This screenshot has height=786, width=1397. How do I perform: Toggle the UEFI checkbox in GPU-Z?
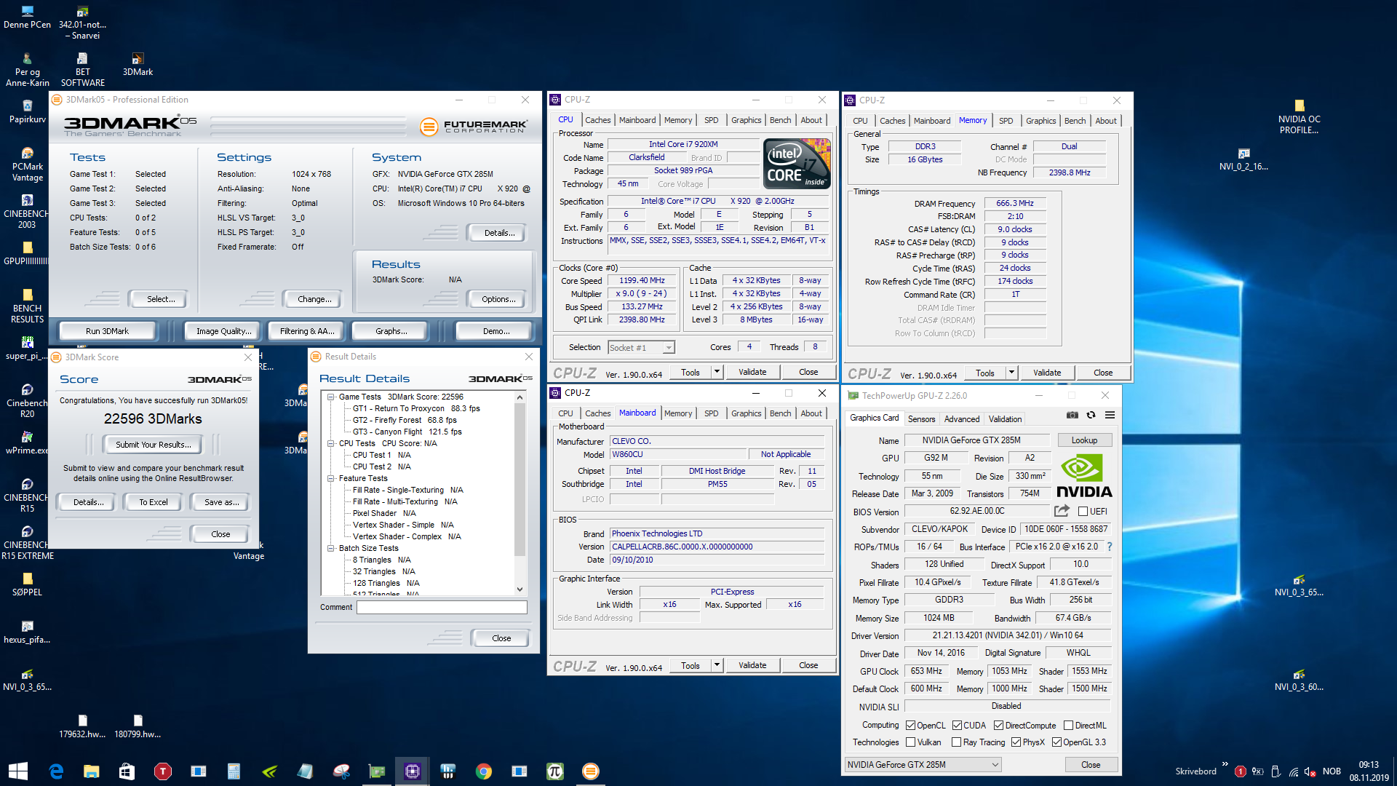(x=1083, y=512)
